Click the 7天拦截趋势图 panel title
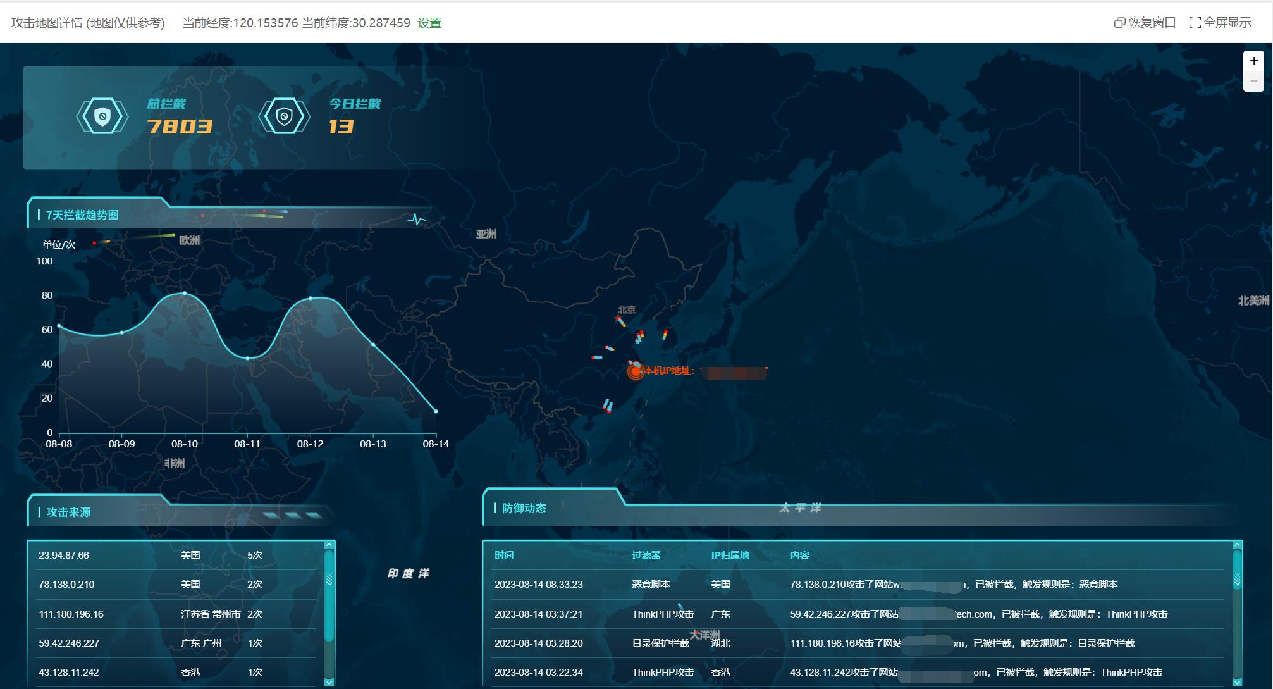The width and height of the screenshot is (1273, 689). tap(82, 216)
